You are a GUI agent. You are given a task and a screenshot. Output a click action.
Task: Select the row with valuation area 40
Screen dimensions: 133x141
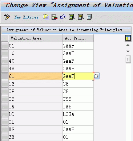tap(5, 61)
